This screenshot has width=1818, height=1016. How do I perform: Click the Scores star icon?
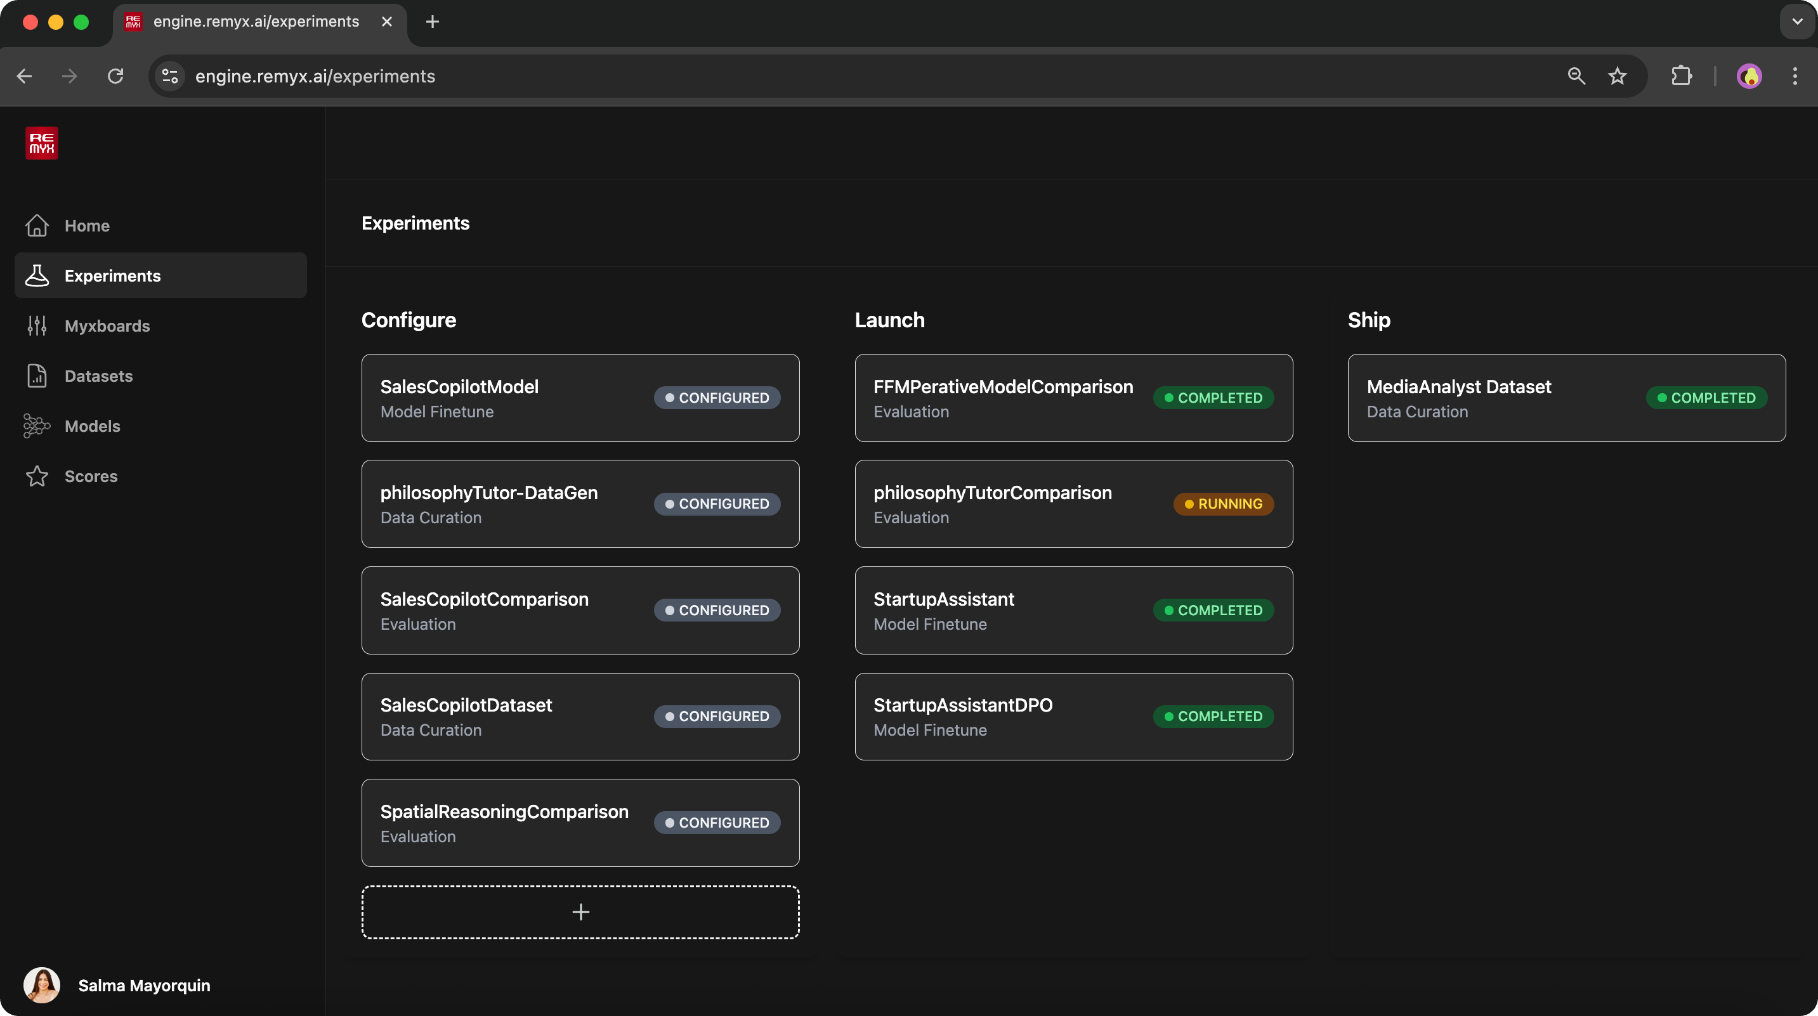37,476
